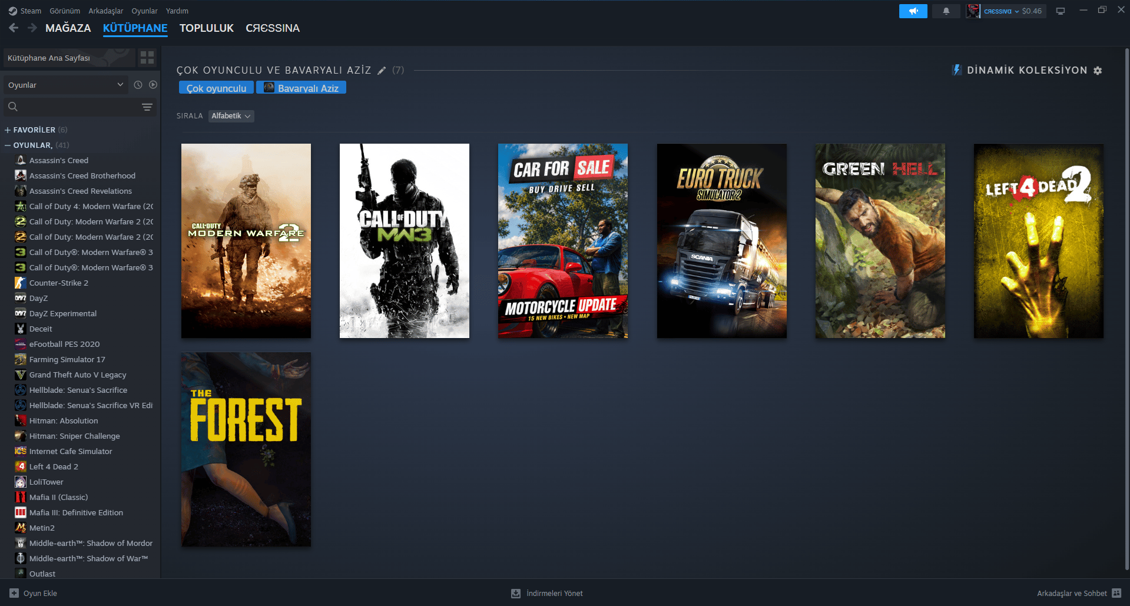The image size is (1130, 606).
Task: Open the Oyunlar menu
Action: click(x=144, y=11)
